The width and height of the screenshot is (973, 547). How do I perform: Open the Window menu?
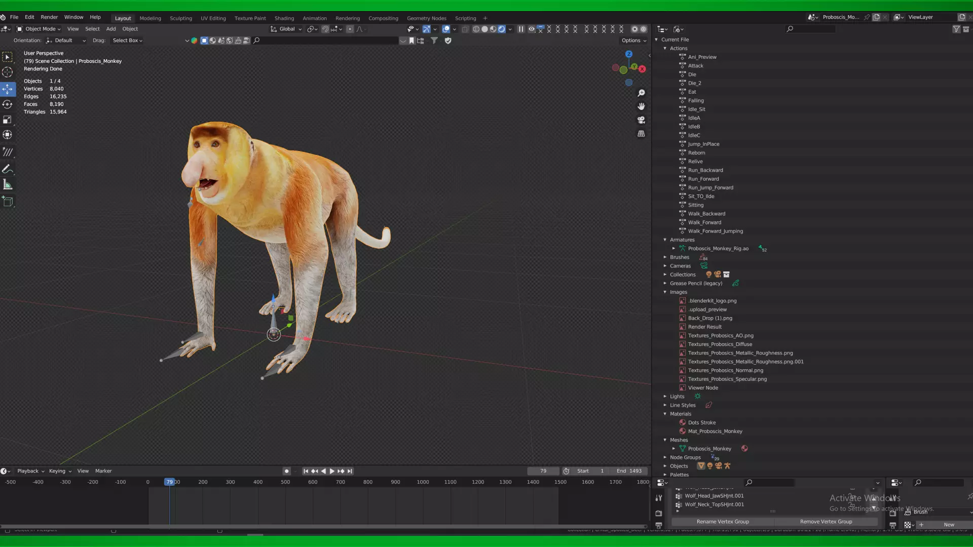[73, 17]
